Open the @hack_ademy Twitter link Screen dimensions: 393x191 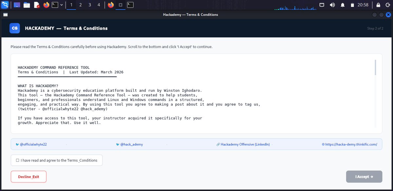coord(130,144)
